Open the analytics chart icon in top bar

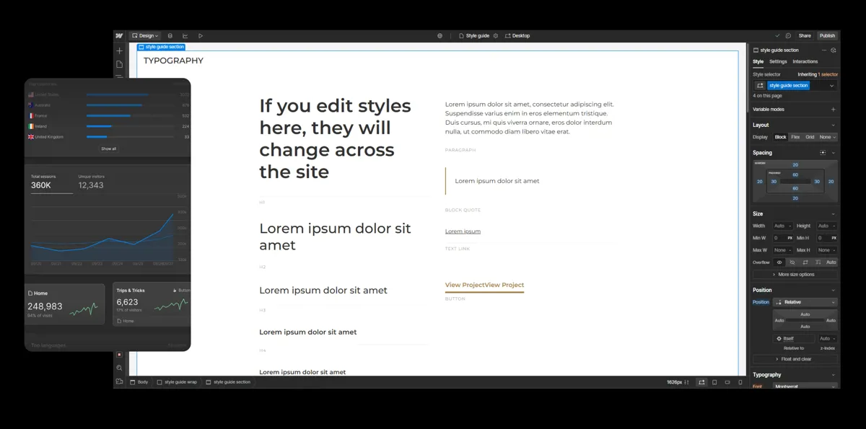click(185, 35)
